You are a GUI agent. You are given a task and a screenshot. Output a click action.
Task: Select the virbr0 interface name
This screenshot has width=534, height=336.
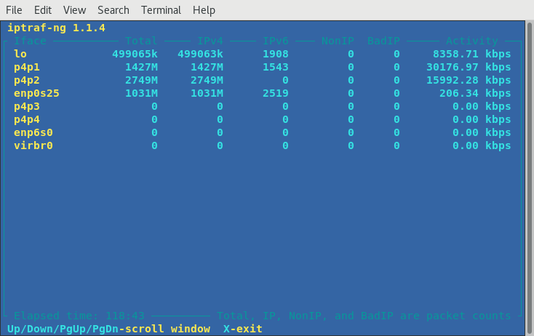tap(33, 145)
